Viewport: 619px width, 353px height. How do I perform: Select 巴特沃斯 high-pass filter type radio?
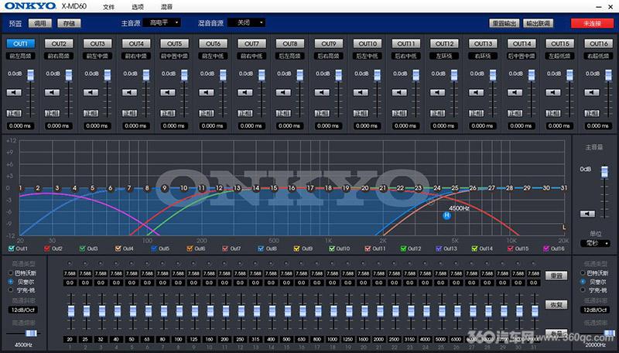(11, 272)
